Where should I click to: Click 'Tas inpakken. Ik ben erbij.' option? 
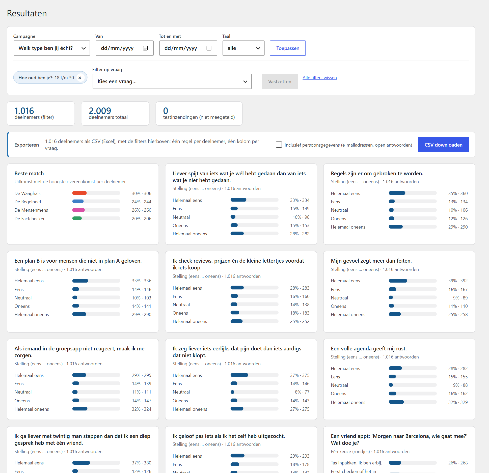pyautogui.click(x=356, y=463)
